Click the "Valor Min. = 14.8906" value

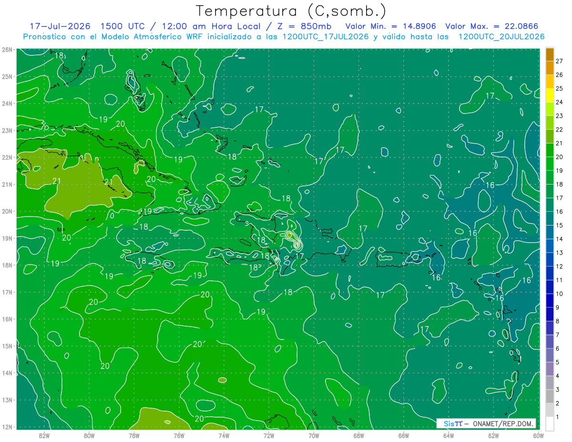click(x=390, y=26)
